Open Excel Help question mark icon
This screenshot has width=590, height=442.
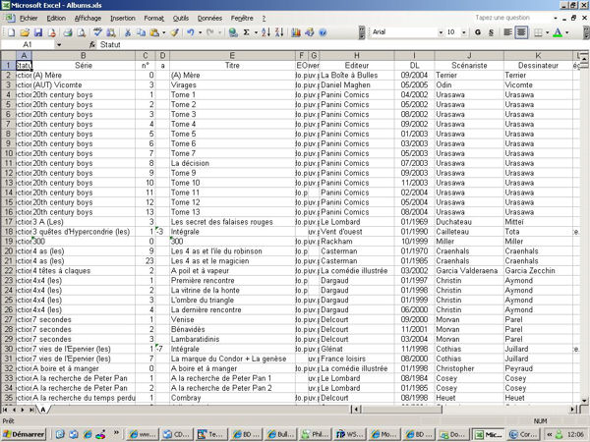323,32
